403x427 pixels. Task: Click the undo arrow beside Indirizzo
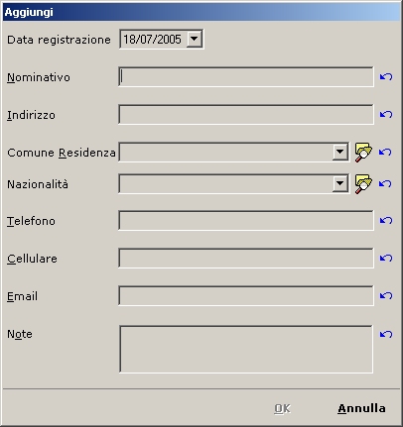pyautogui.click(x=386, y=115)
